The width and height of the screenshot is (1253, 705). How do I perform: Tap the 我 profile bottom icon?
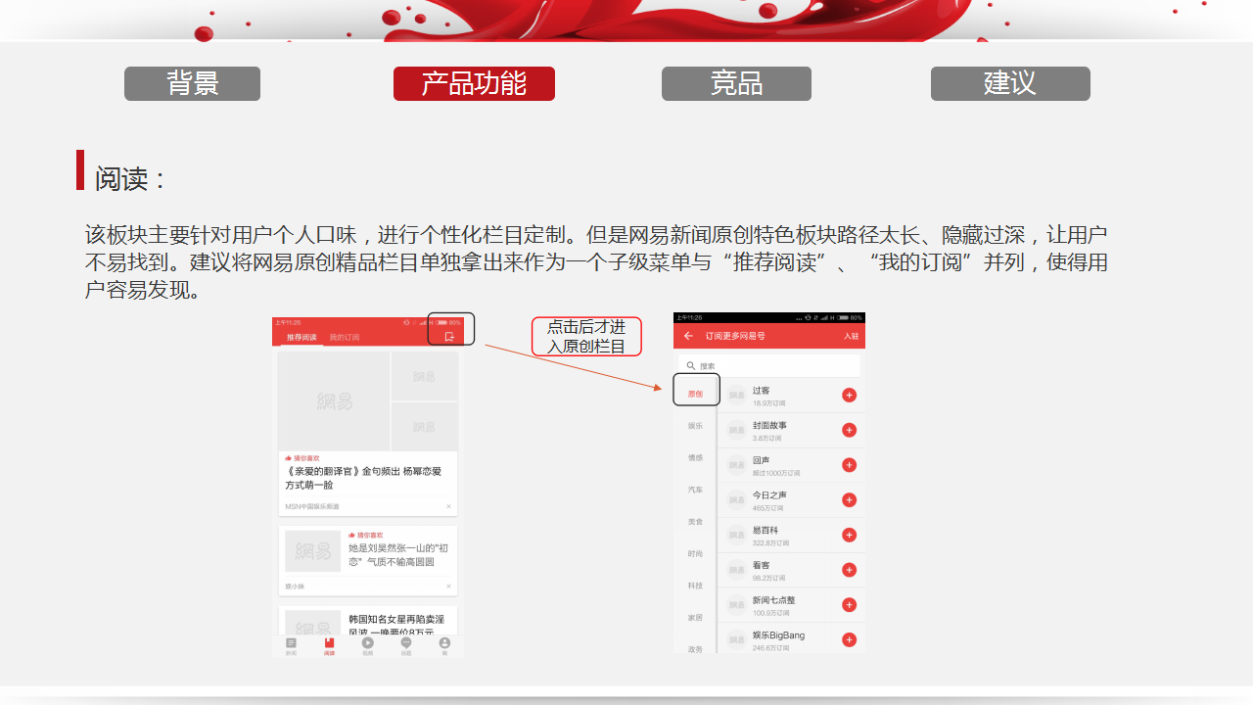coord(444,646)
